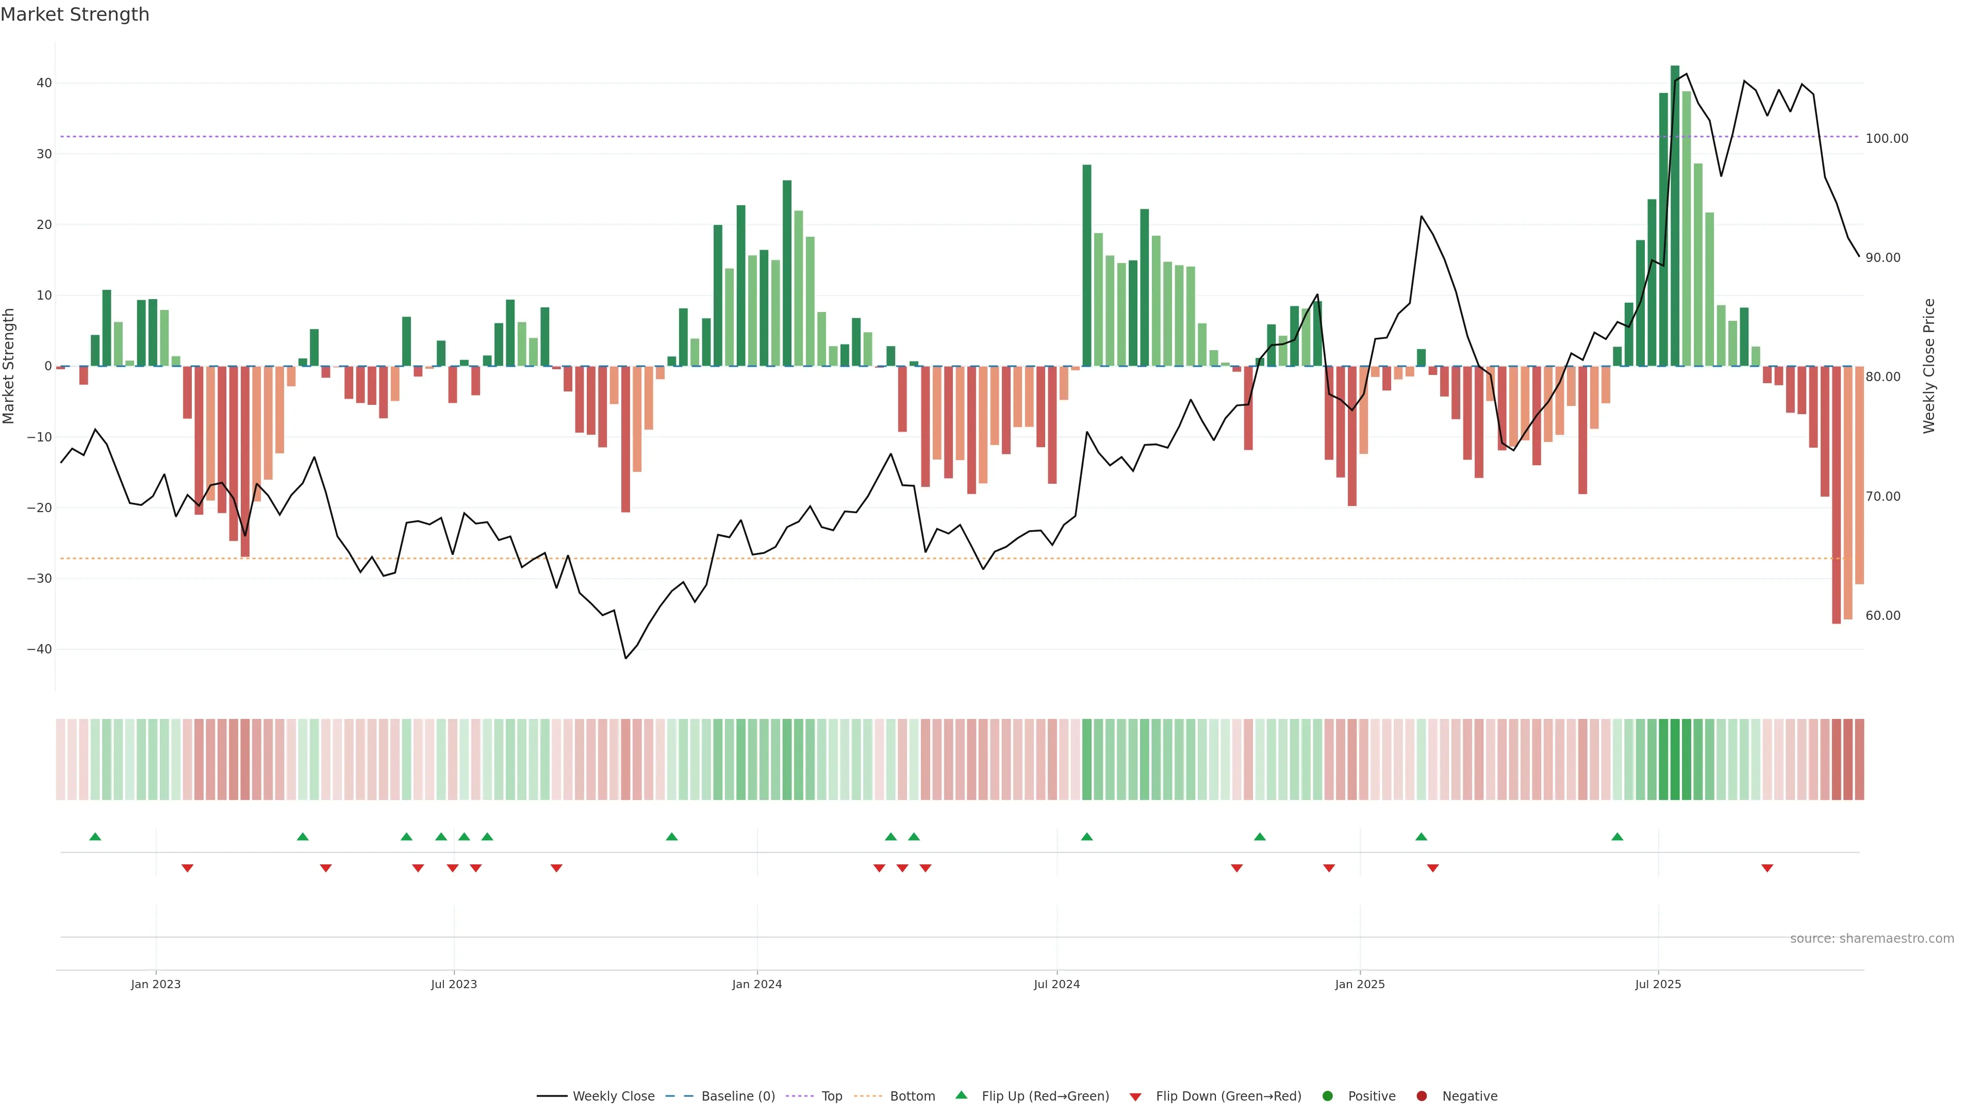
Task: Click the rightmost red flip-down triangle marker
Action: click(x=1767, y=868)
